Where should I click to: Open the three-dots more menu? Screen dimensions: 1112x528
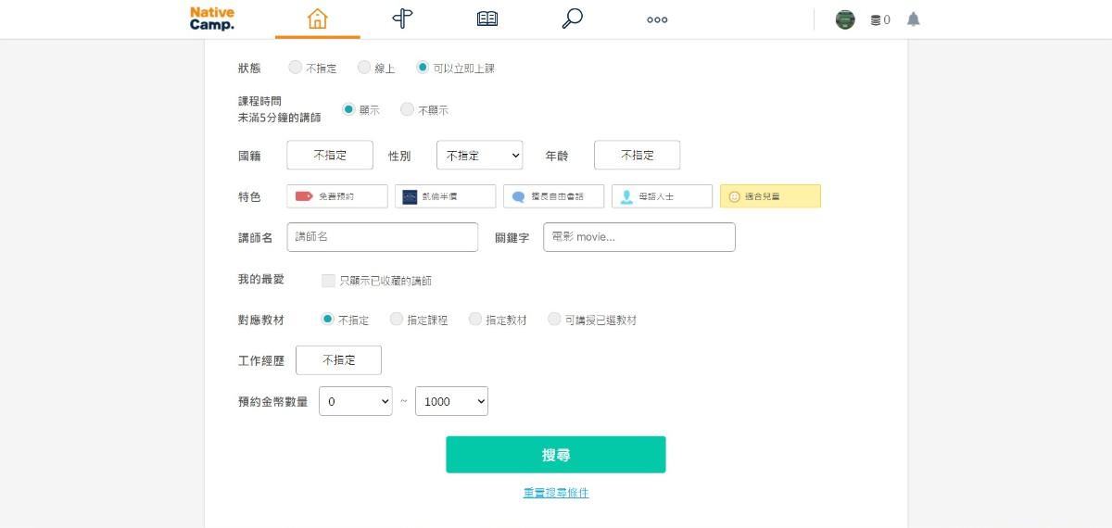click(x=657, y=19)
